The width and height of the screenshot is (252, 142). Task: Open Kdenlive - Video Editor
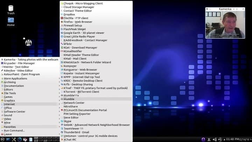(30, 70)
